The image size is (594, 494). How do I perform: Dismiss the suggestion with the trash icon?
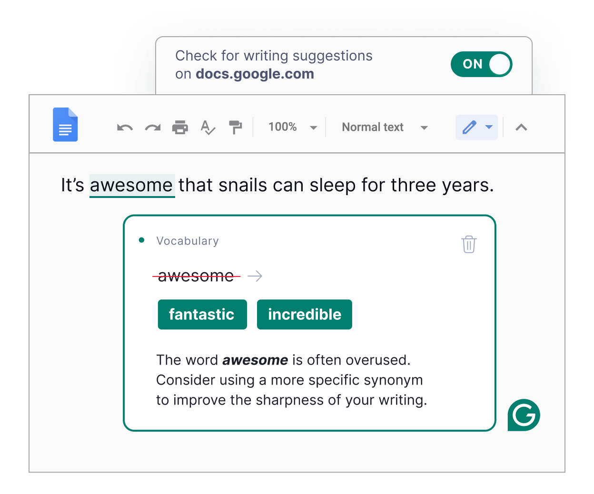(469, 244)
